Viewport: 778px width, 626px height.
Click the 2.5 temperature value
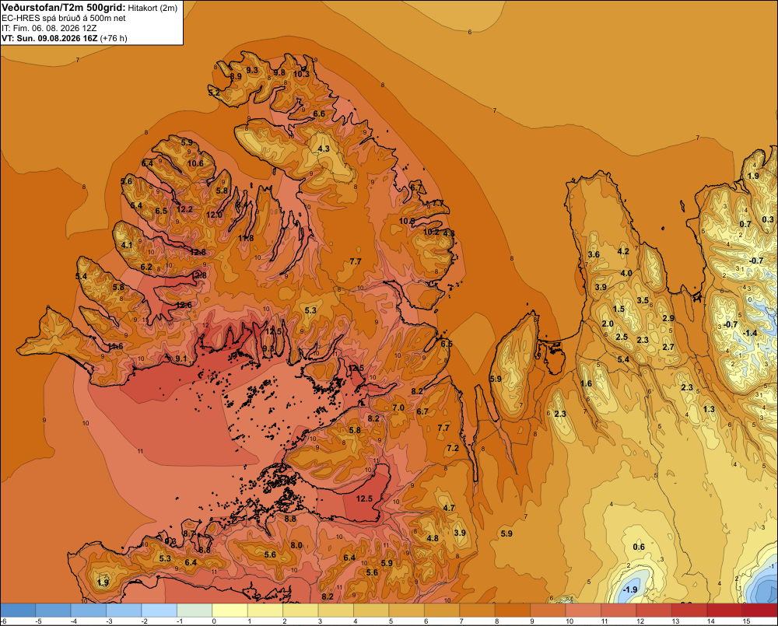pos(622,337)
